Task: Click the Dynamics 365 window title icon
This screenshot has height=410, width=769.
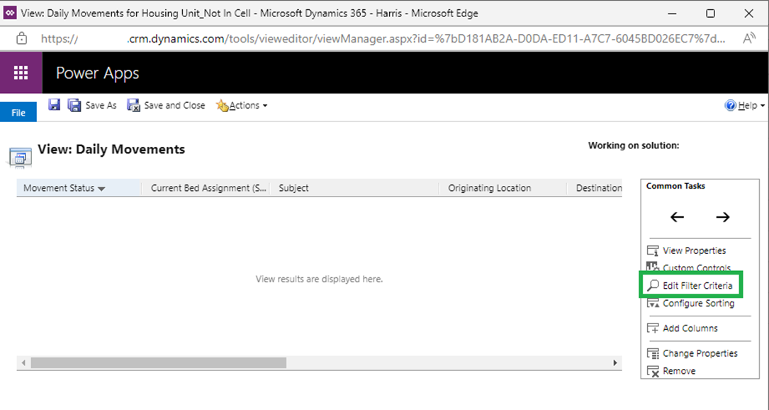Action: coord(10,13)
